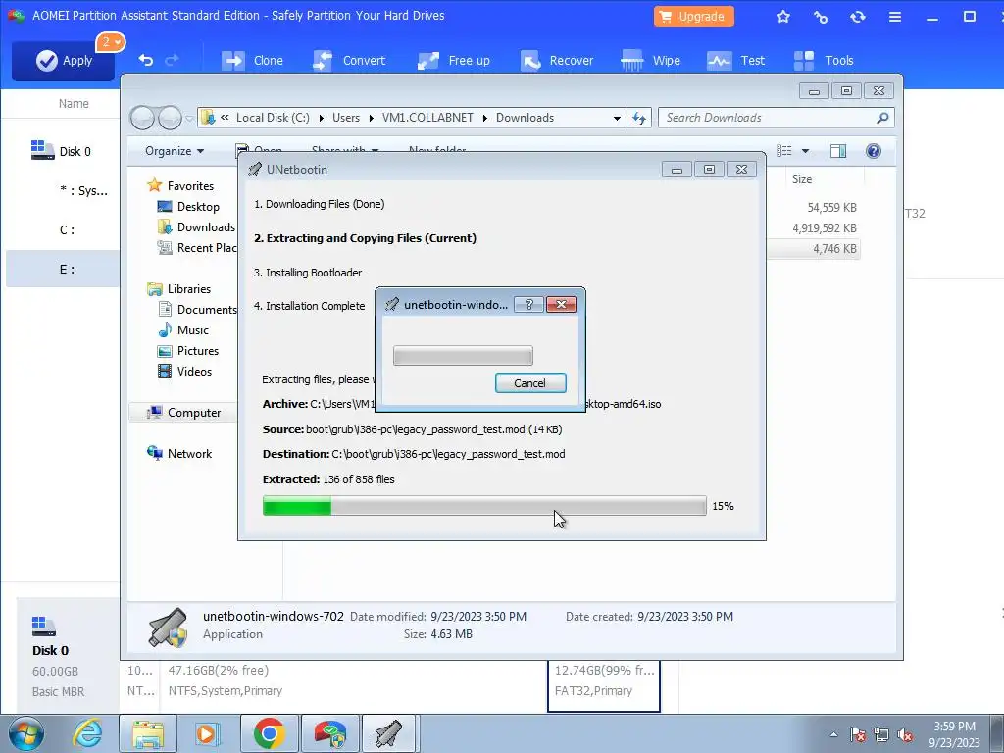This screenshot has width=1004, height=753.
Task: Select the C: partition row in AOMEI
Action: 63,229
